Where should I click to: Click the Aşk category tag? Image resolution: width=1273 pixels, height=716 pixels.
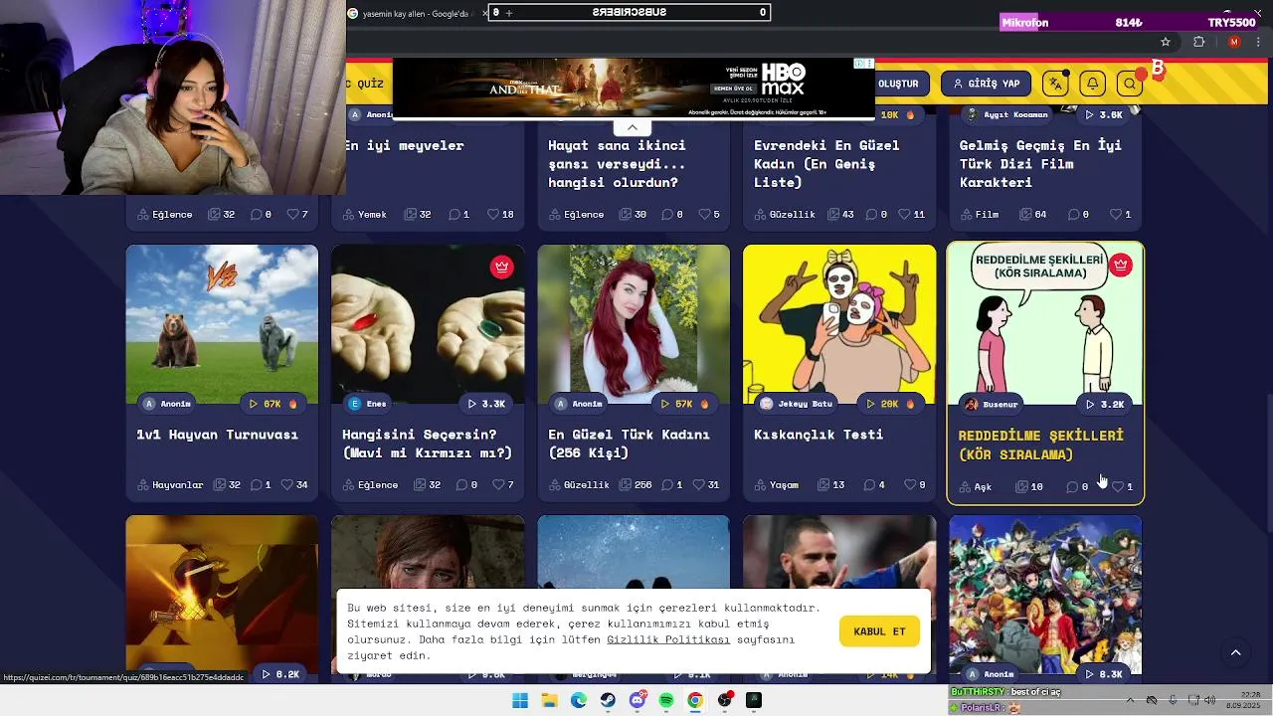point(976,486)
